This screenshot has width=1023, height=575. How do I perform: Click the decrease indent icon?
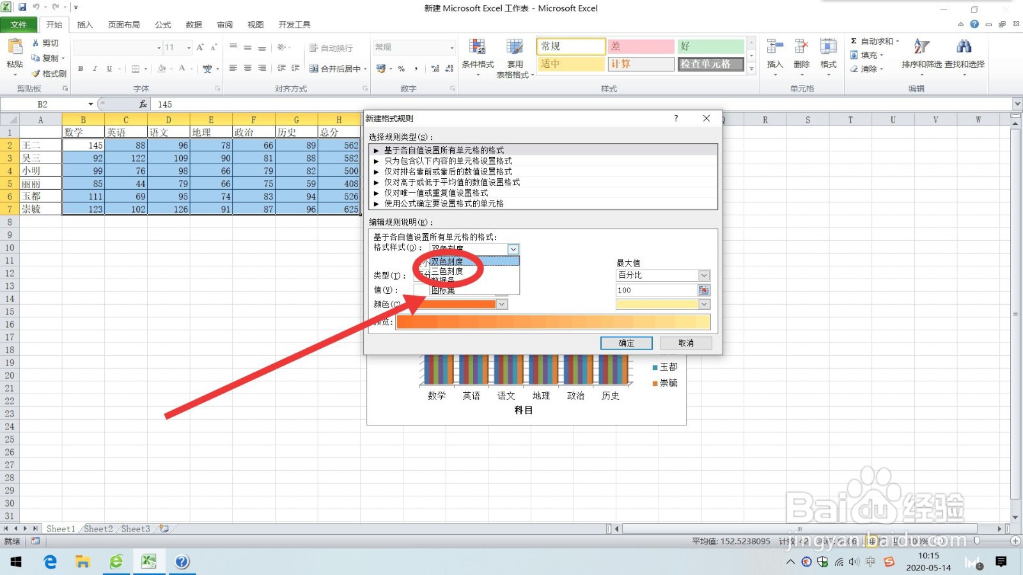pos(281,68)
